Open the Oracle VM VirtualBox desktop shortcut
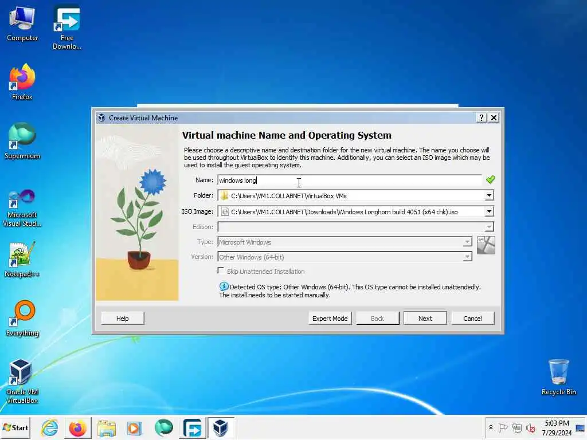 [22, 381]
